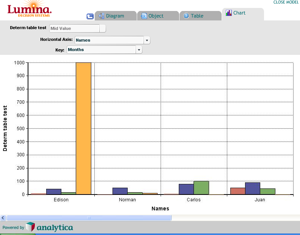Click the blue bar for Edison
The height and width of the screenshot is (235, 300).
coord(54,191)
